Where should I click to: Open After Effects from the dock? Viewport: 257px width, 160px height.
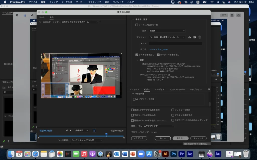190,154
